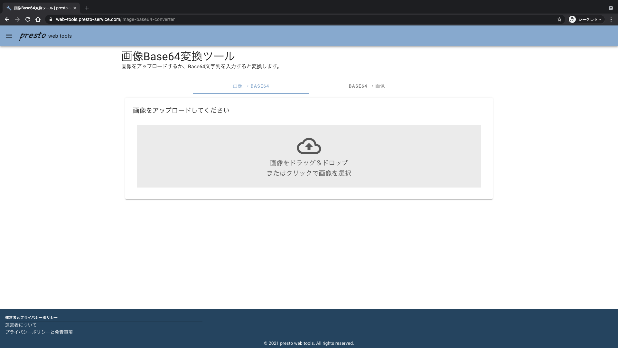Click the incognito mode indicator

click(586, 19)
